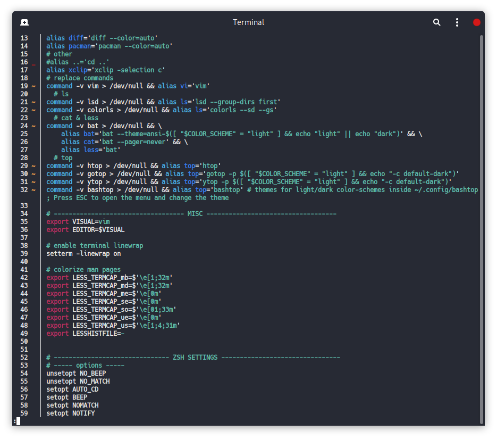
Task: Click line number 13
Action: tap(24, 38)
